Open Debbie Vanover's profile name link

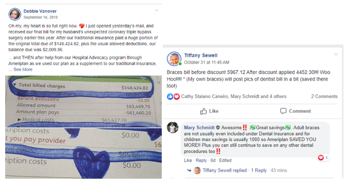pos(40,11)
